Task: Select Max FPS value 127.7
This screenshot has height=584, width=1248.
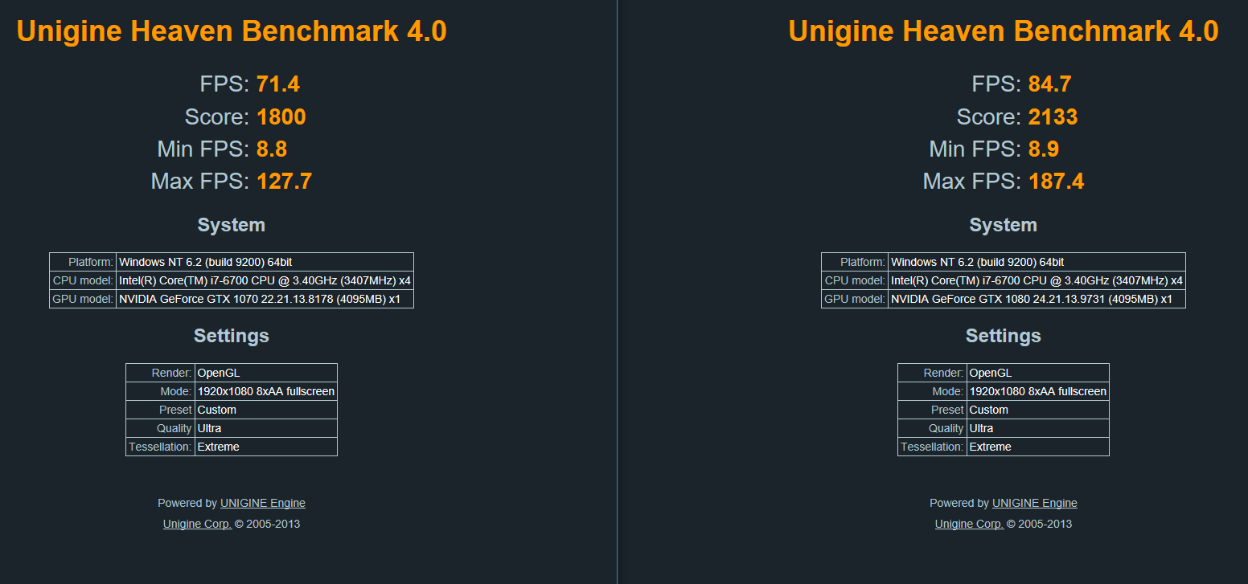Action: coord(284,182)
